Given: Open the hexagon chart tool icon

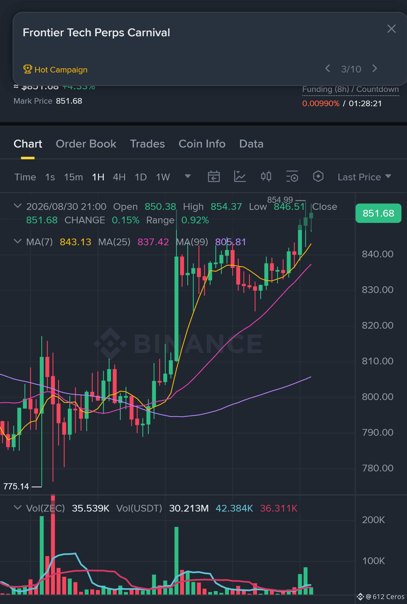Looking at the screenshot, I should 318,177.
